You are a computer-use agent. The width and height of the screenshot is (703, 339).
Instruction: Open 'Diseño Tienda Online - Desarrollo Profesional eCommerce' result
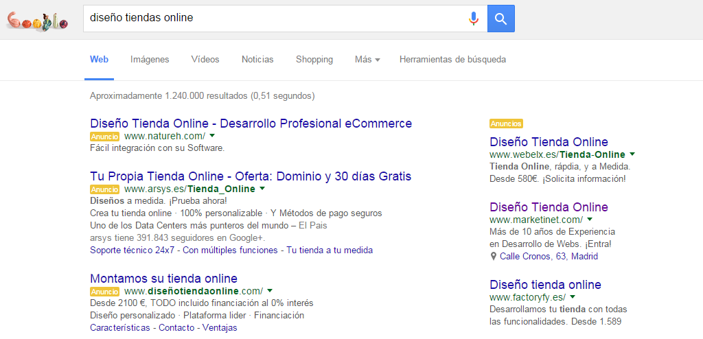pyautogui.click(x=251, y=123)
